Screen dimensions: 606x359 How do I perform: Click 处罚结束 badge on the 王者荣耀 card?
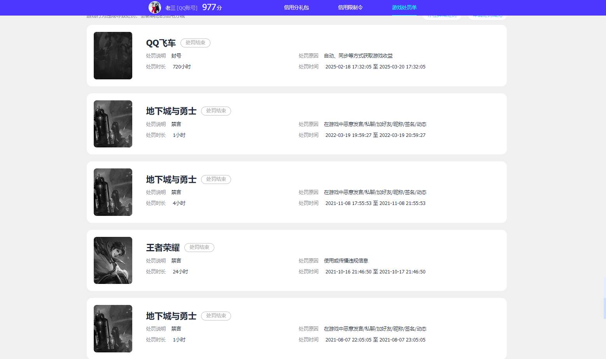[199, 247]
